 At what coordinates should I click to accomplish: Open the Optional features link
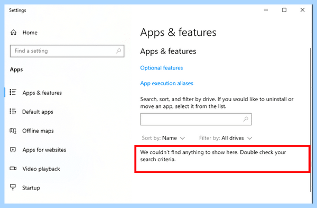point(162,68)
